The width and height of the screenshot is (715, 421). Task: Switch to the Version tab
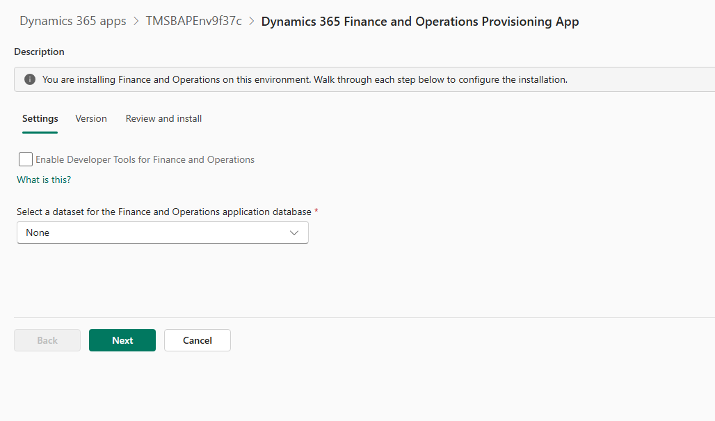pyautogui.click(x=90, y=118)
